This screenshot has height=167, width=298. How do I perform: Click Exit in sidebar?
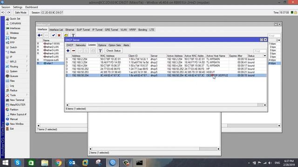point(12,129)
